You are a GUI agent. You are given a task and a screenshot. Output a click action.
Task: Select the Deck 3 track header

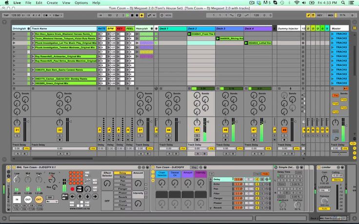click(x=229, y=29)
